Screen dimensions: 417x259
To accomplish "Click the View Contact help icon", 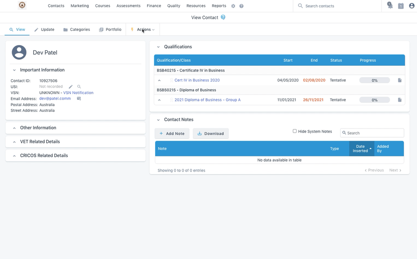I will coord(223,17).
